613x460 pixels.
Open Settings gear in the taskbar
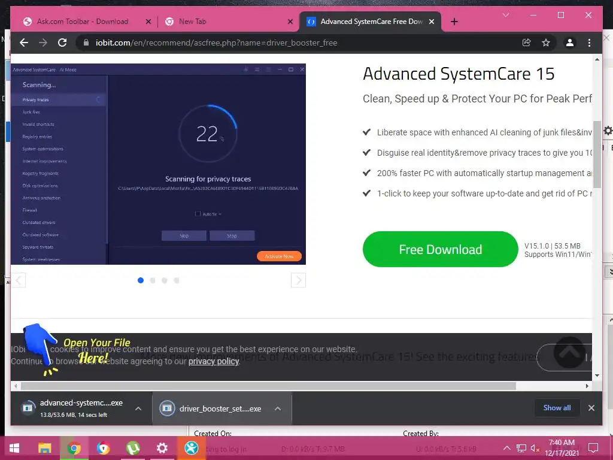(162, 448)
